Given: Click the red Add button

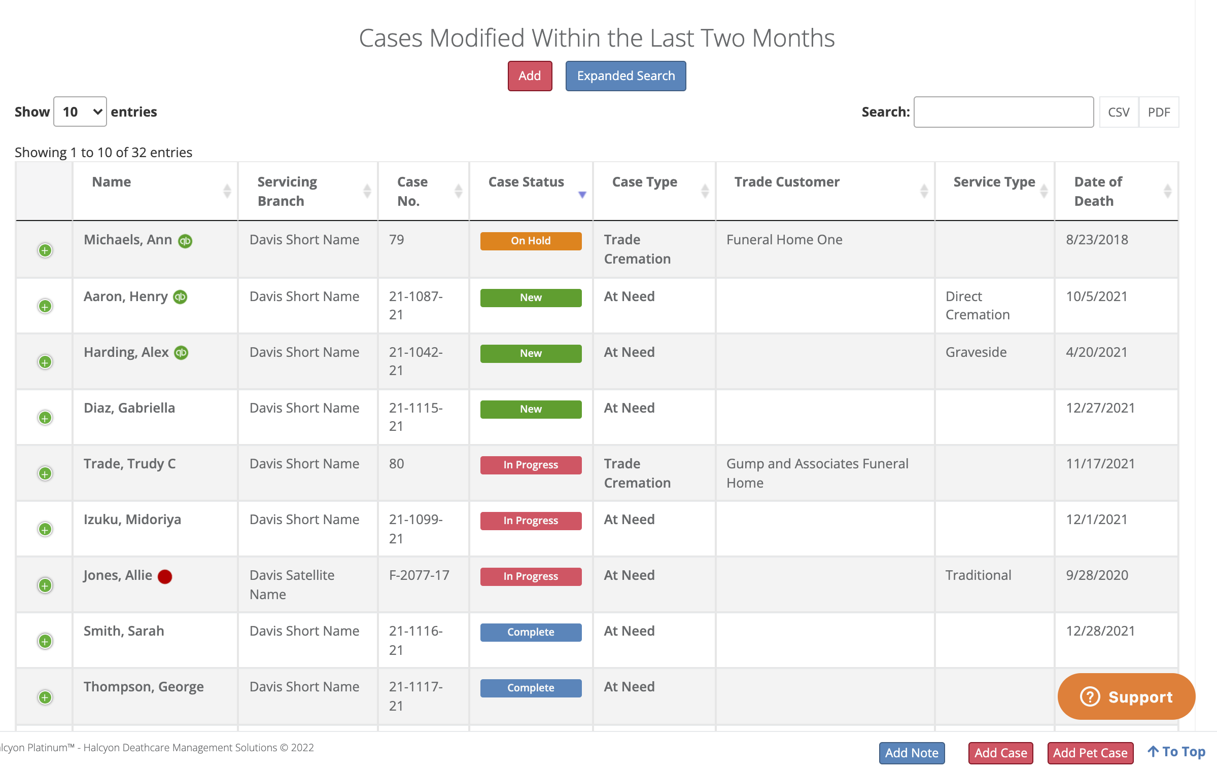Looking at the screenshot, I should pos(530,76).
